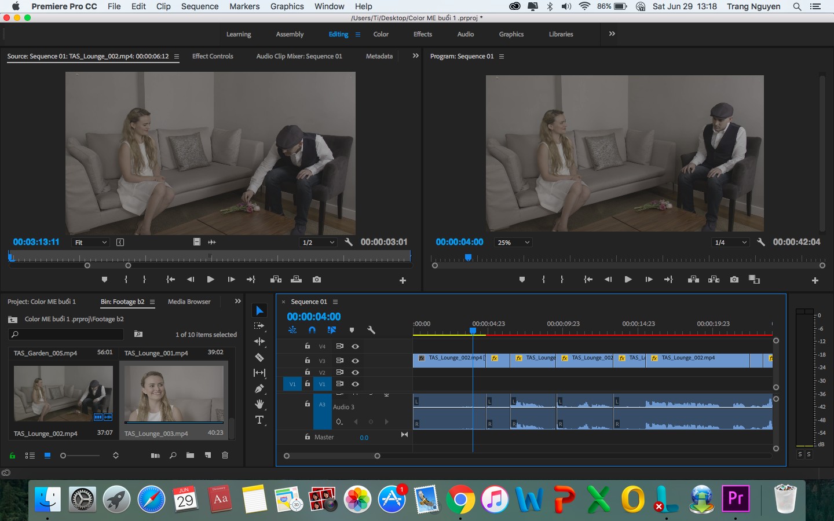Open the 25% zoom level dropdown in Program monitor
834x521 pixels.
pyautogui.click(x=513, y=243)
